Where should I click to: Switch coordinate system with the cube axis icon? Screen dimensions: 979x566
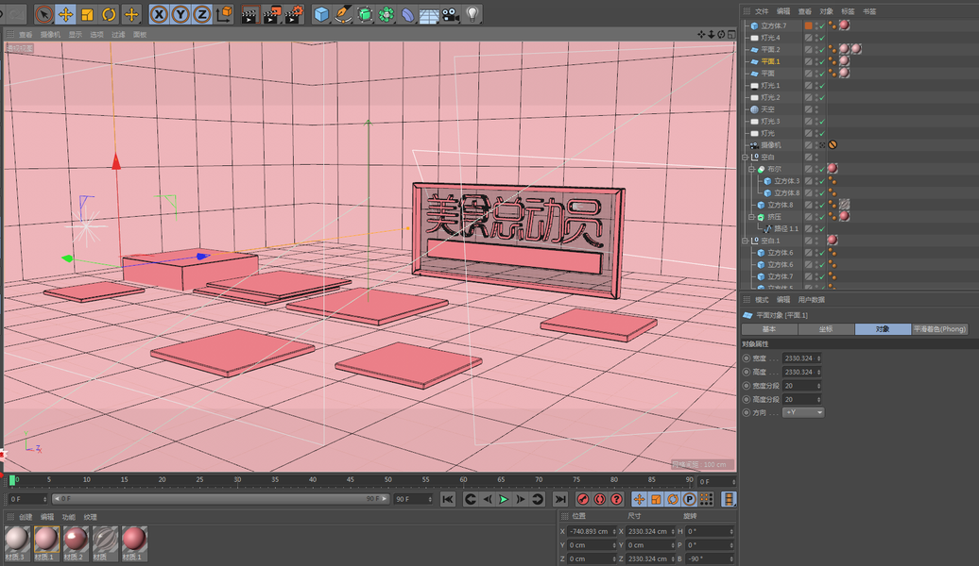click(x=224, y=14)
